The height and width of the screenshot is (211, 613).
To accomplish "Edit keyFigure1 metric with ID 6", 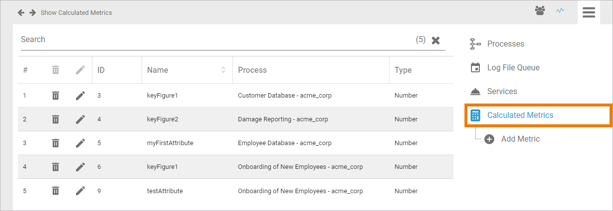I will (x=80, y=167).
